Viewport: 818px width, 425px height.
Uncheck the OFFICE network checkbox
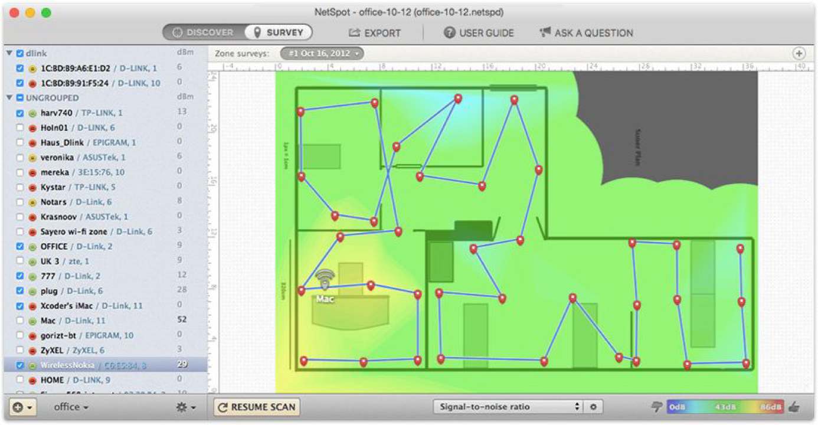[21, 247]
